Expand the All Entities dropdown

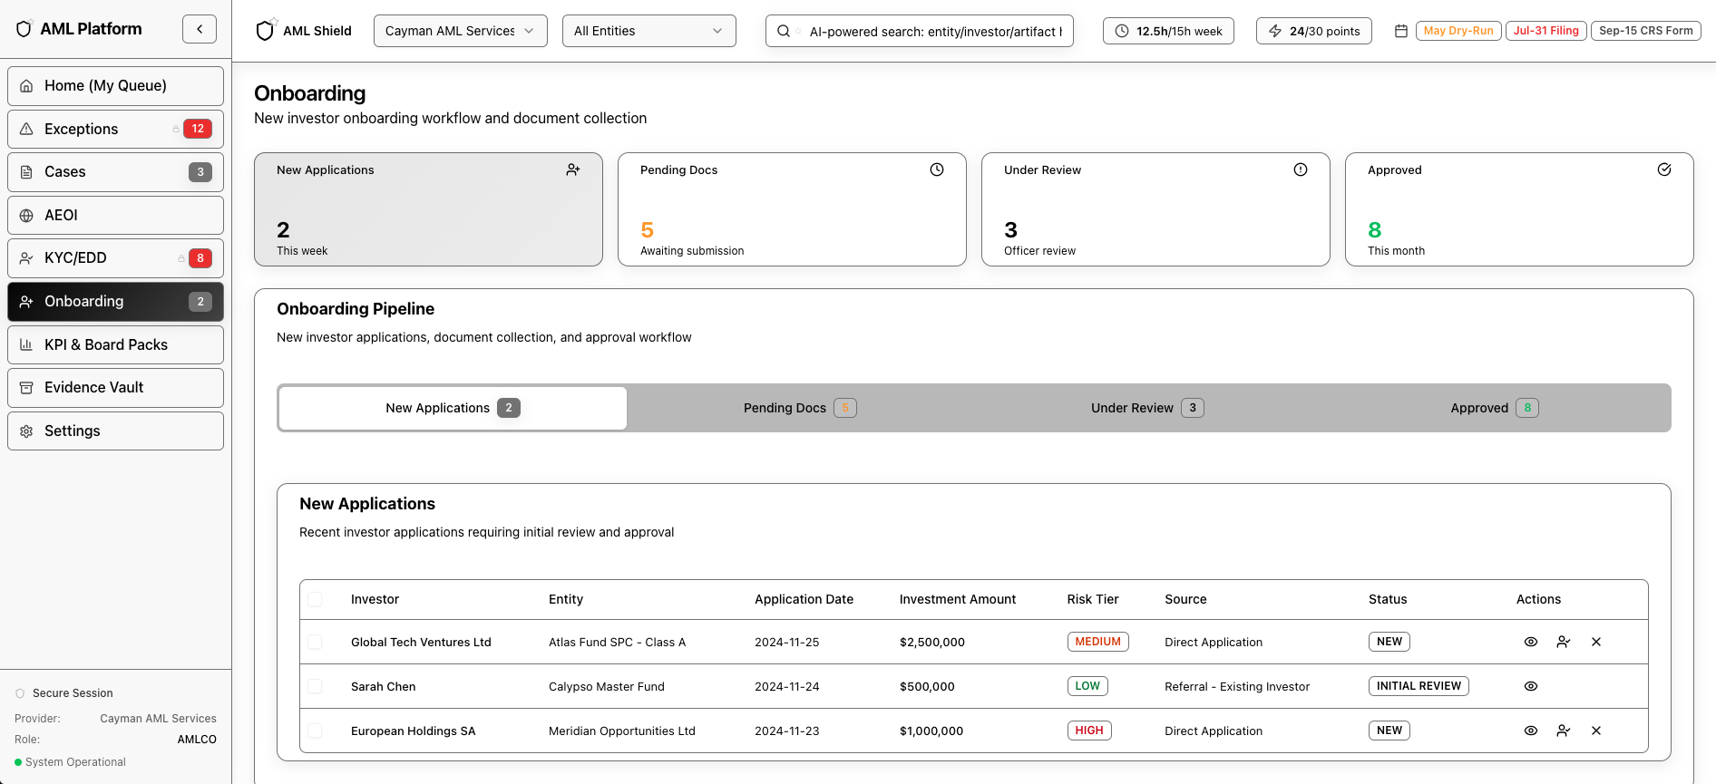[648, 31]
